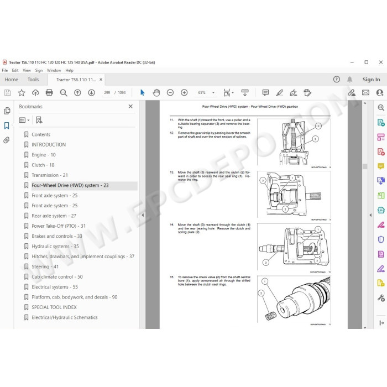Open More Tools wrench icon in right pane
The image size is (387, 387).
point(380,298)
